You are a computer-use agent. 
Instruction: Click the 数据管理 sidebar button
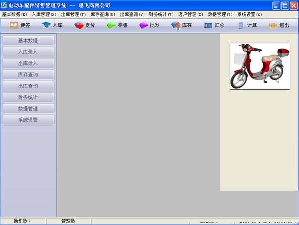[28, 109]
